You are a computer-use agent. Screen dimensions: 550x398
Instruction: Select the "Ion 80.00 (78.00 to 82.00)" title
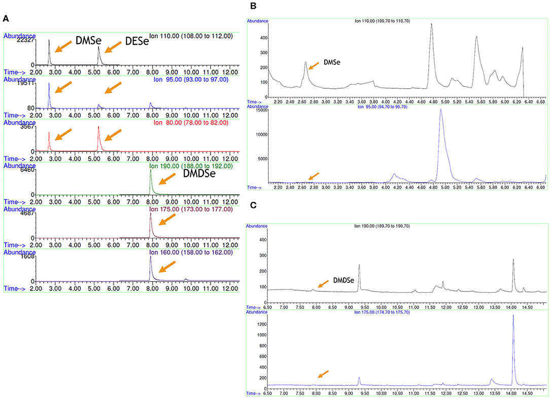point(191,123)
